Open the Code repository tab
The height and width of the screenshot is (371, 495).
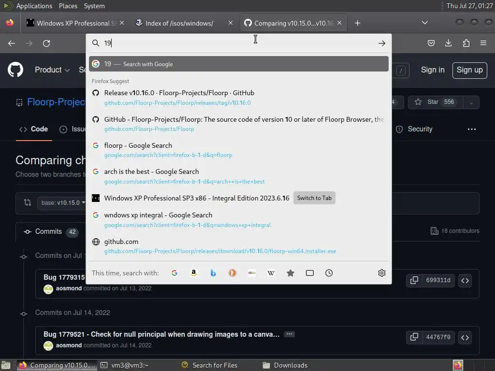tap(34, 129)
